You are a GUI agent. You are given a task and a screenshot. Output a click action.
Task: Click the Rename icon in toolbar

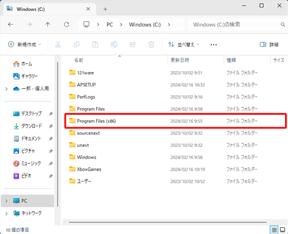(x=114, y=44)
